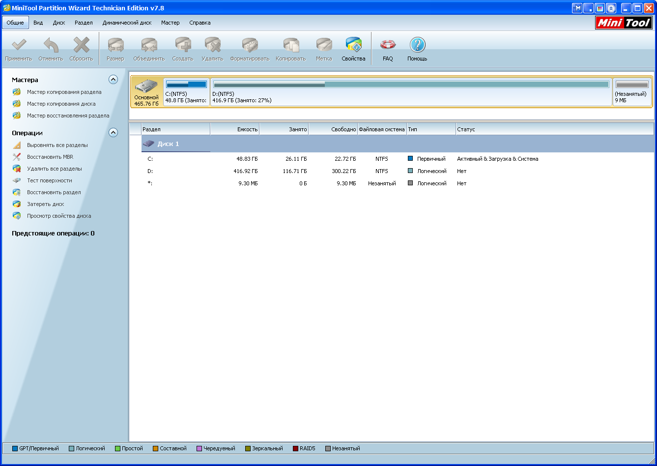The width and height of the screenshot is (657, 466).
Task: Click the Копировать (Copy) partition icon
Action: [290, 50]
